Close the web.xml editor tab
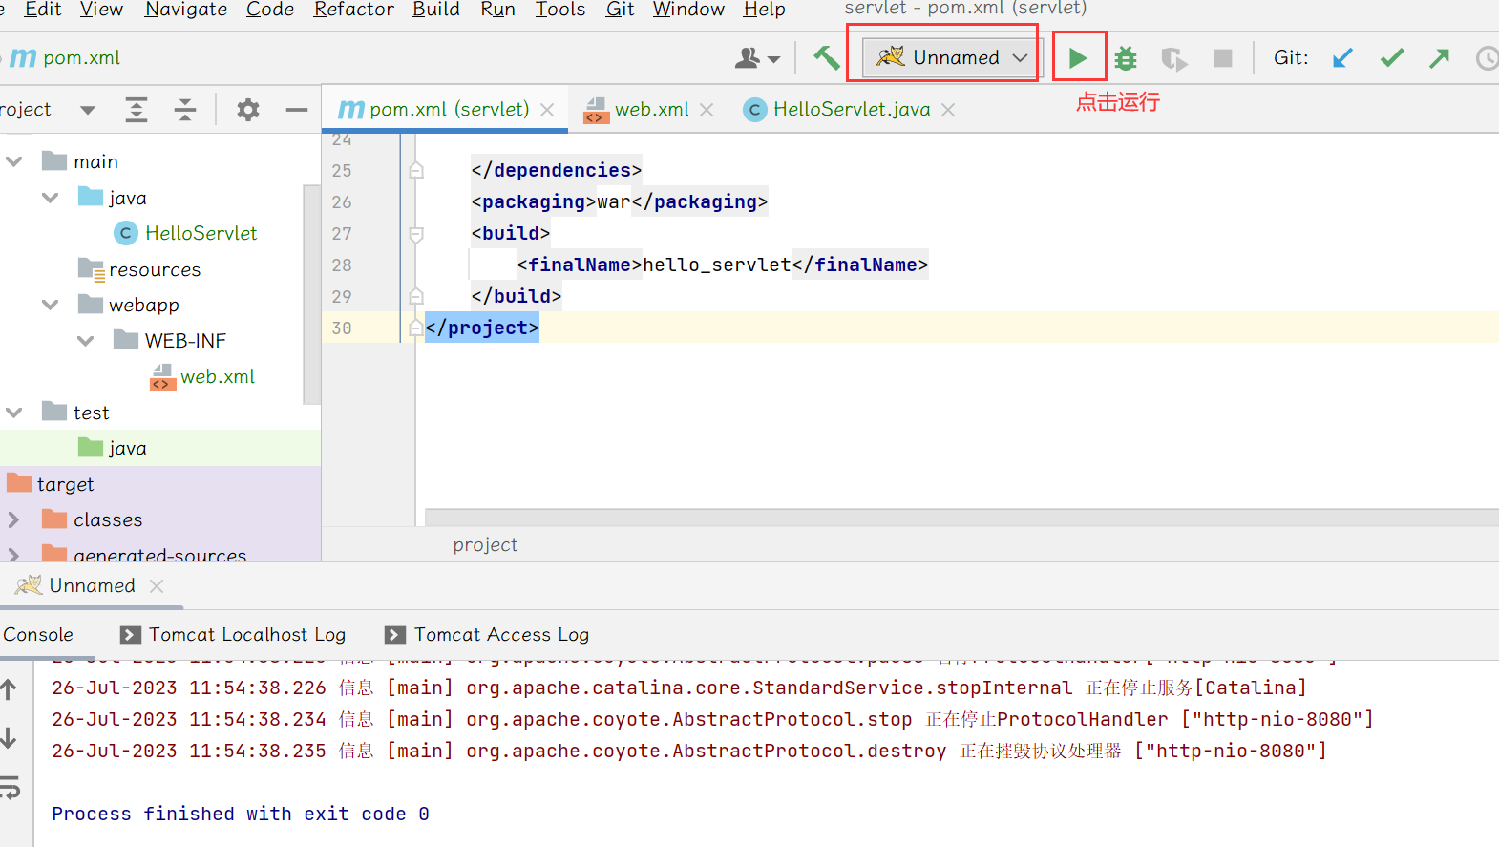This screenshot has height=847, width=1499. 707,110
